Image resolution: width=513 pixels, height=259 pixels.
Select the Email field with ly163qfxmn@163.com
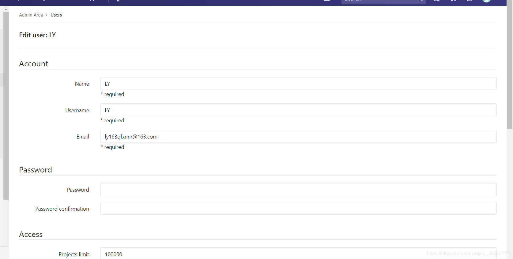point(298,136)
